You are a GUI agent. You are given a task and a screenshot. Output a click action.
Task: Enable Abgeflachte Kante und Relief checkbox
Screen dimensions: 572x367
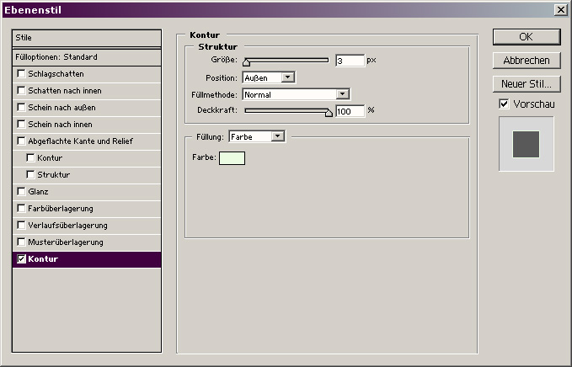click(x=22, y=141)
